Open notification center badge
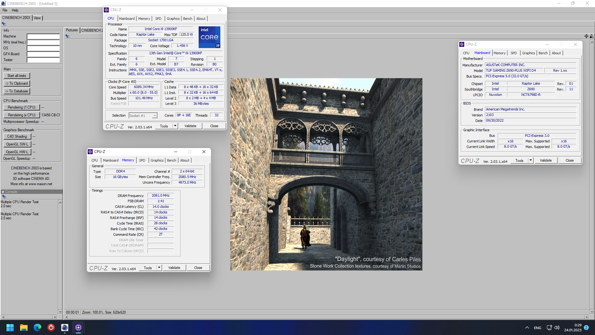The height and width of the screenshot is (335, 595). point(586,328)
